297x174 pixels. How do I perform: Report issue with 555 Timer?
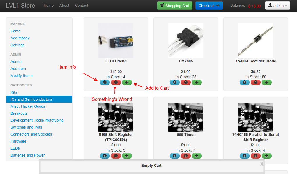185,156
